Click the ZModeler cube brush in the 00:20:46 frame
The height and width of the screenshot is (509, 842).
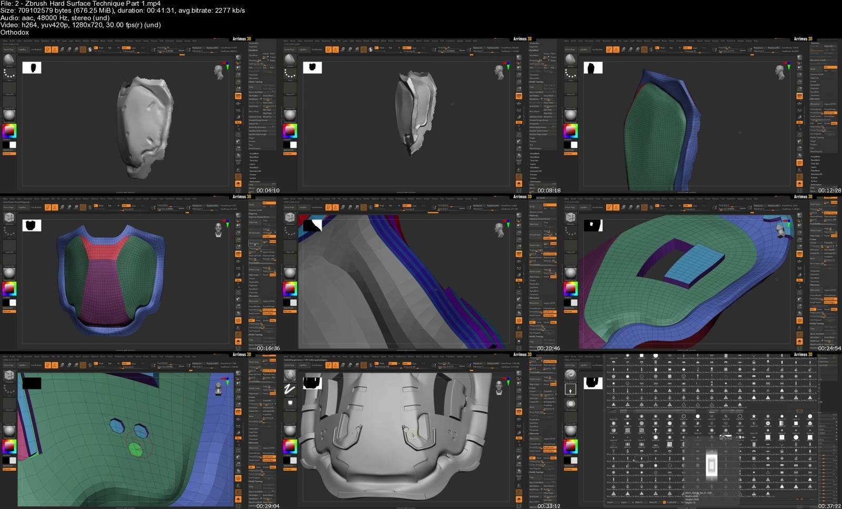tap(290, 217)
